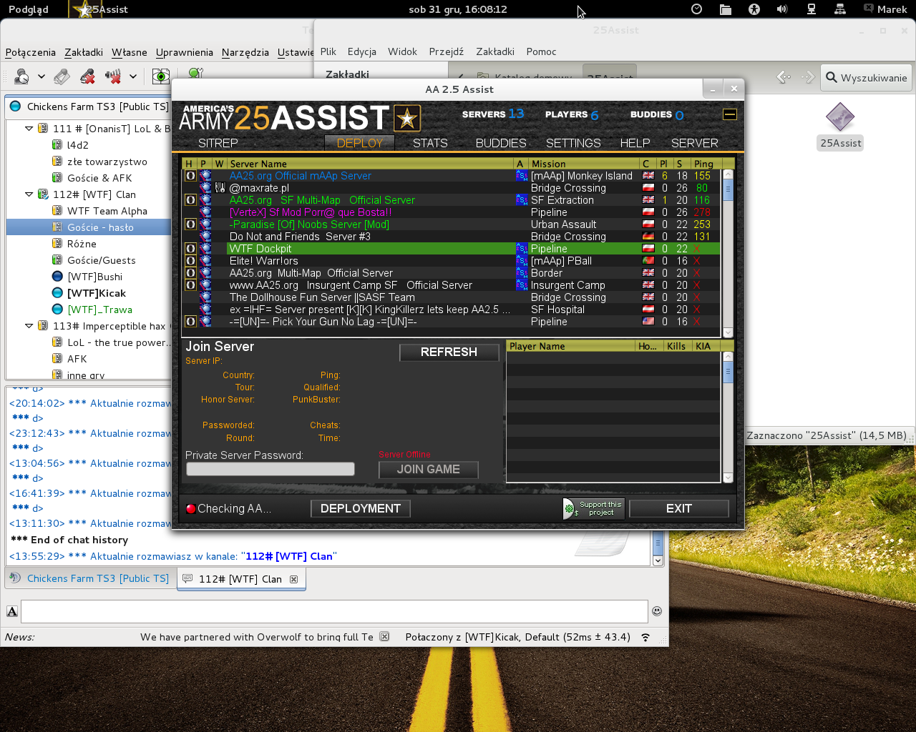The image size is (916, 732).
Task: Close the 112# [WTF] Clan chat tab
Action: (x=293, y=579)
